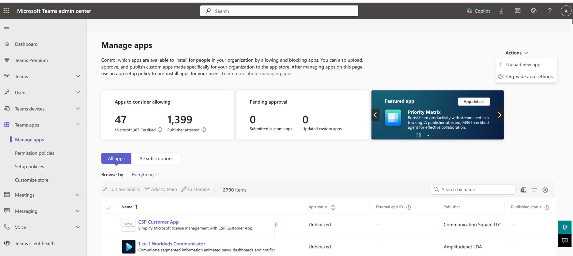This screenshot has width=573, height=256.
Task: Open CSP Customer App link
Action: [x=158, y=222]
